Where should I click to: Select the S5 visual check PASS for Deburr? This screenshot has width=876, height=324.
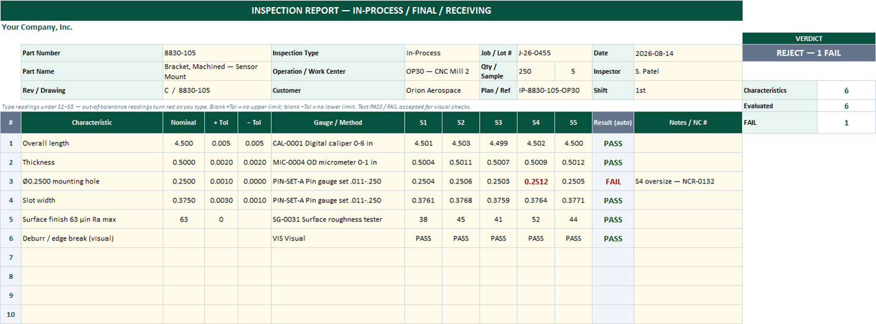pos(573,239)
